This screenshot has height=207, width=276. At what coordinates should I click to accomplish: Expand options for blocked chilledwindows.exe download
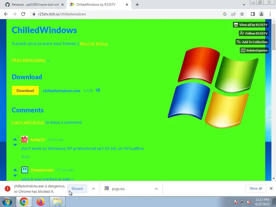point(94,189)
